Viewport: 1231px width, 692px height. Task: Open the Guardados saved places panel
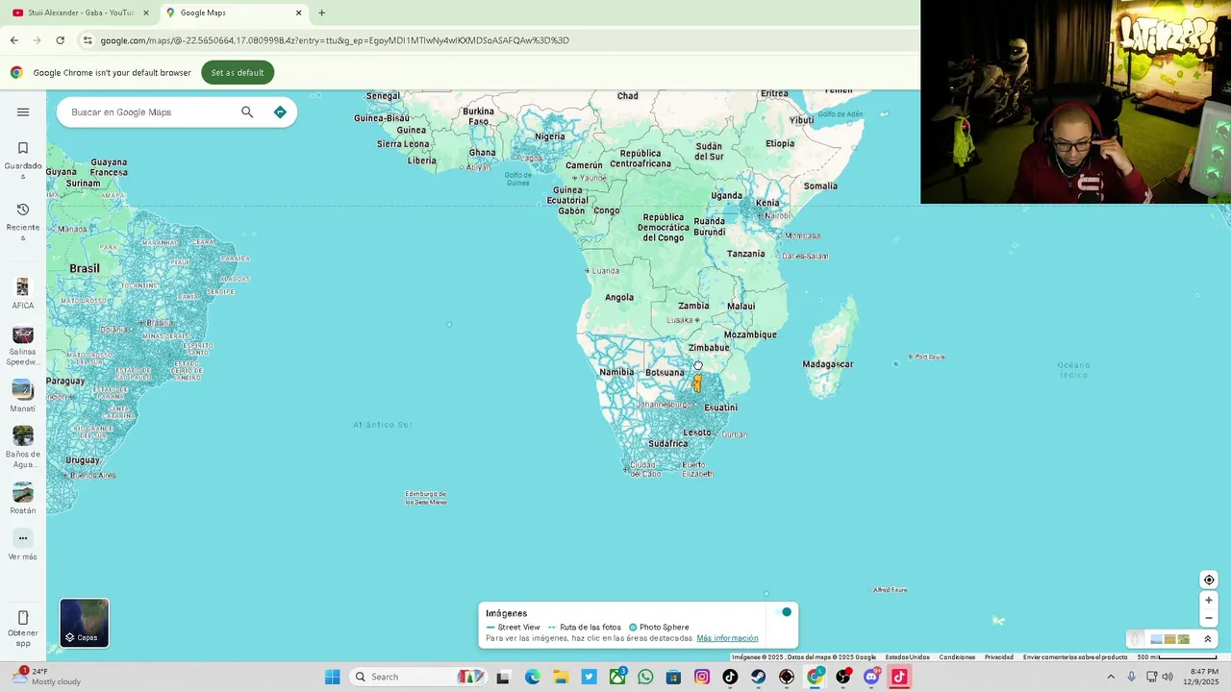click(23, 159)
